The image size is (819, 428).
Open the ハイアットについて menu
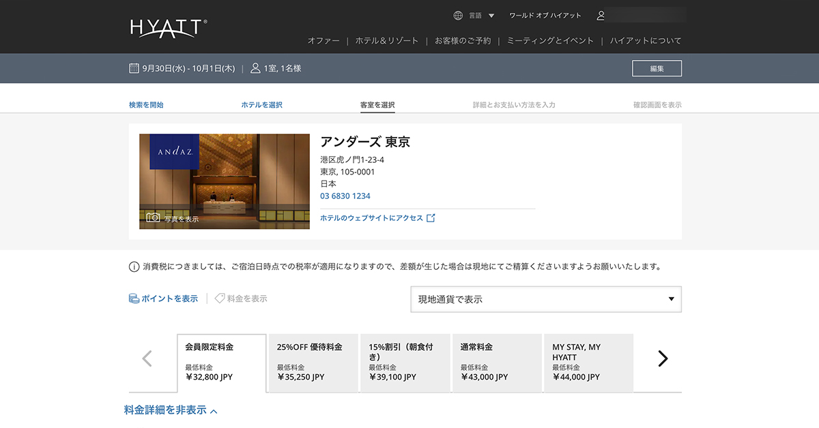pos(646,41)
